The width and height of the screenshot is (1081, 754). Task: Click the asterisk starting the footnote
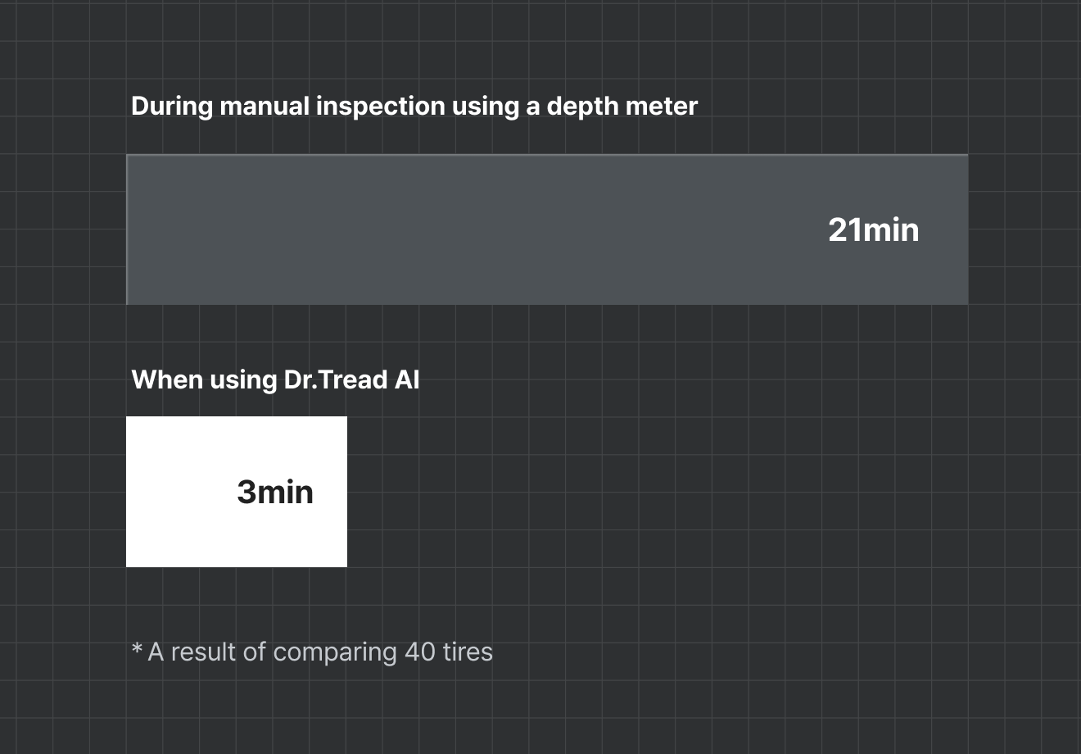pos(137,650)
